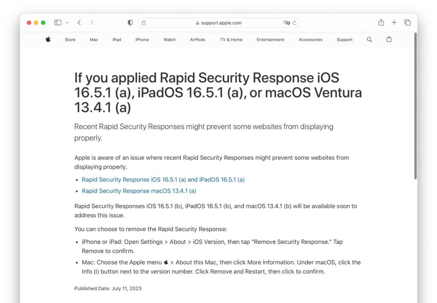Toggle the Safari sidebar

(58, 22)
